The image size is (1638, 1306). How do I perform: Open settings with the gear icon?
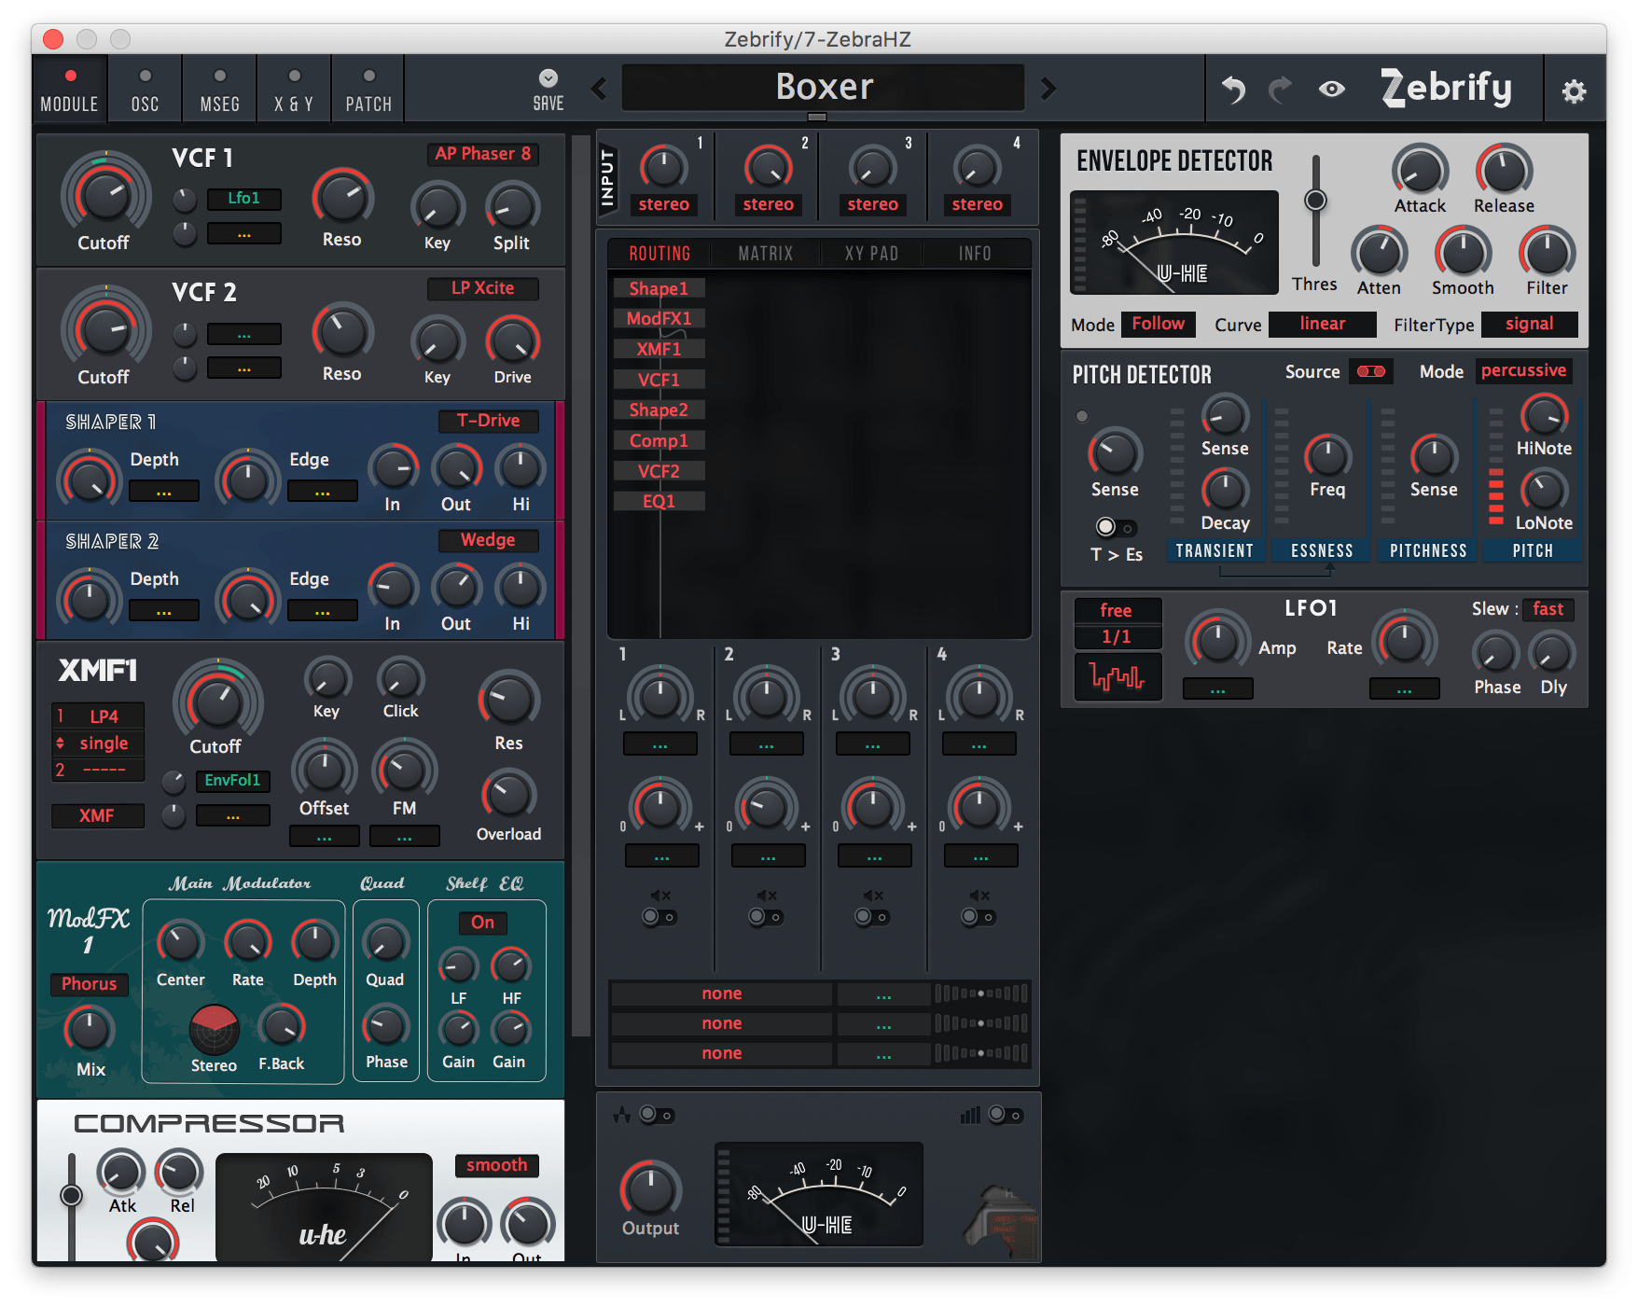click(1574, 91)
